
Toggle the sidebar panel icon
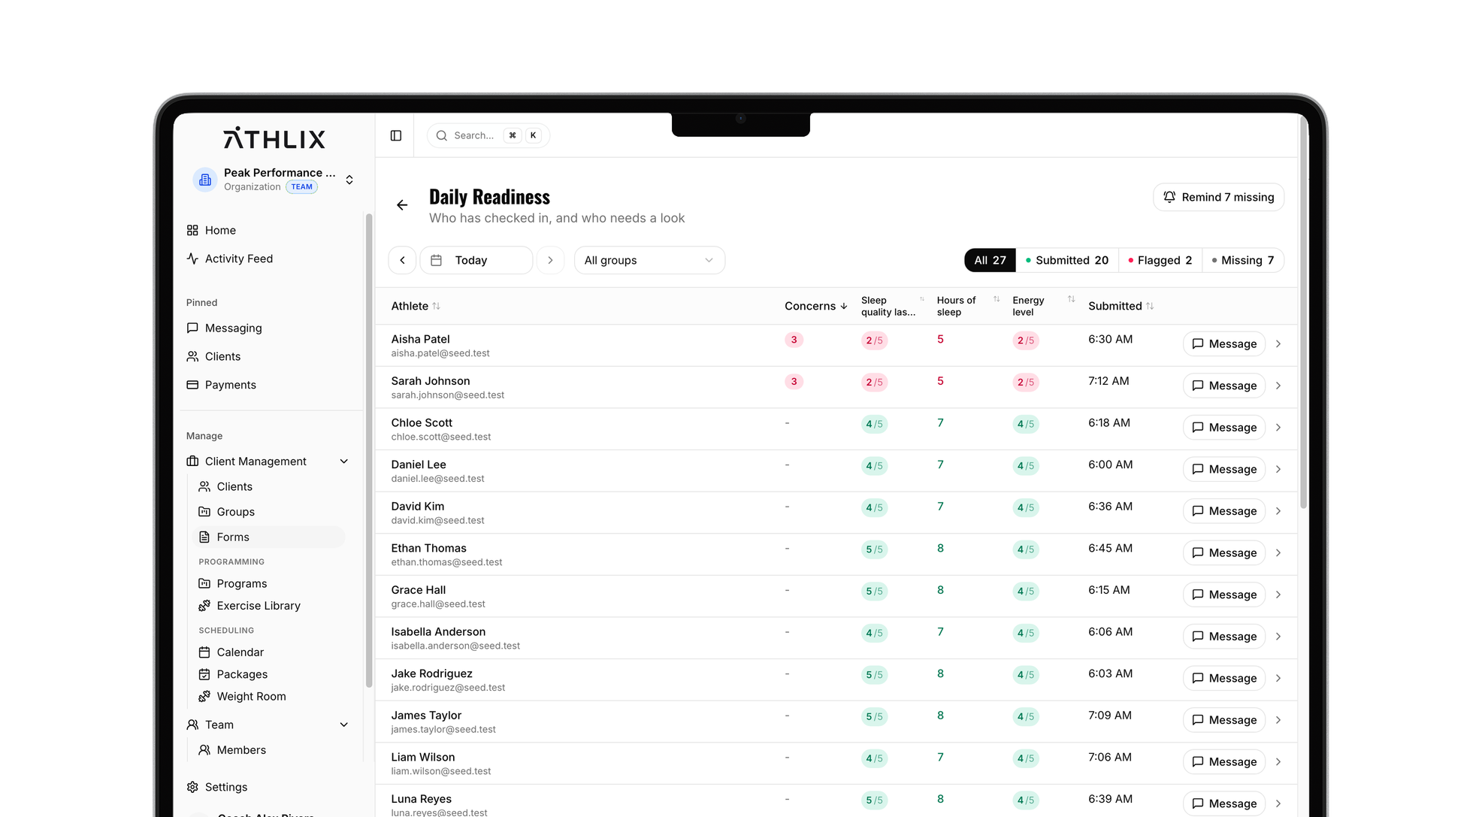tap(396, 135)
